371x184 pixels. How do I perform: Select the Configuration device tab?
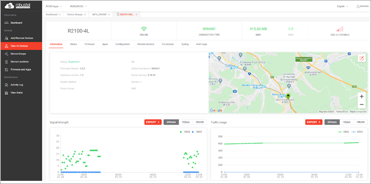click(123, 44)
